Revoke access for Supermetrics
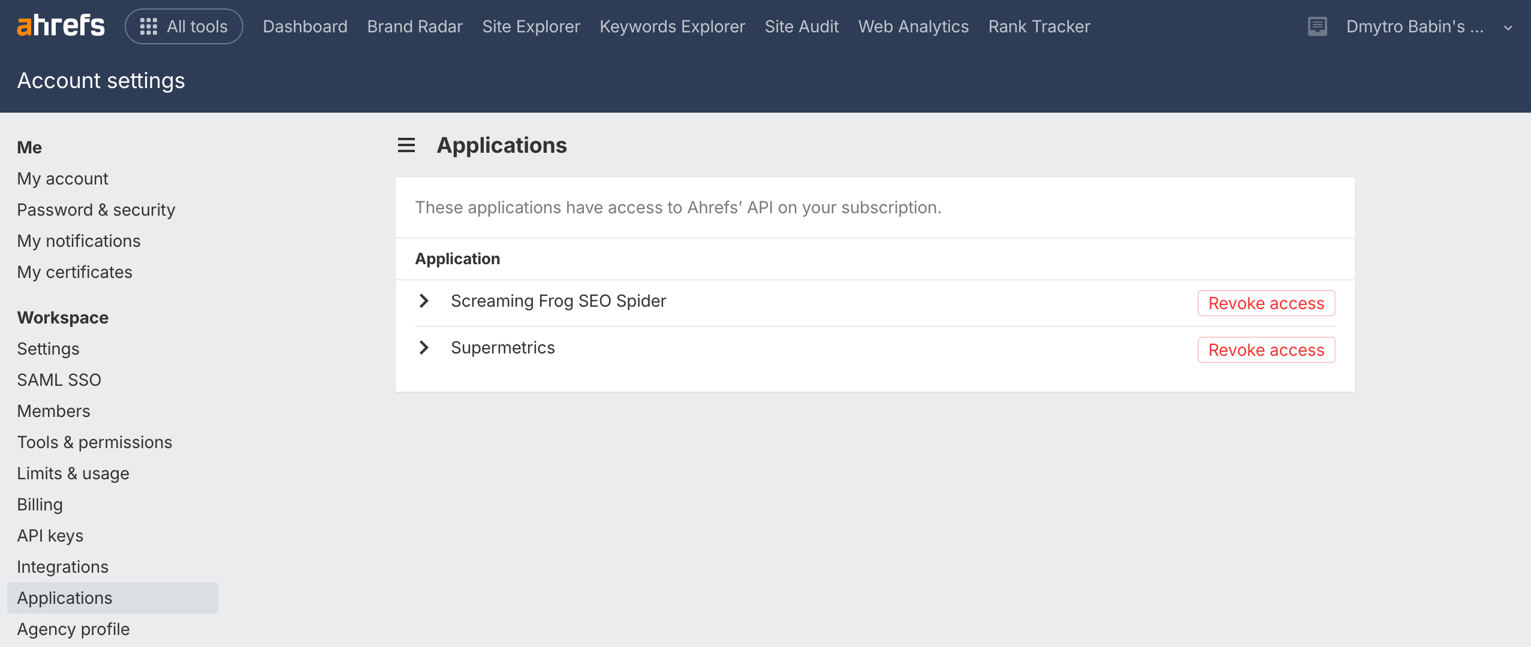This screenshot has height=647, width=1531. point(1266,350)
